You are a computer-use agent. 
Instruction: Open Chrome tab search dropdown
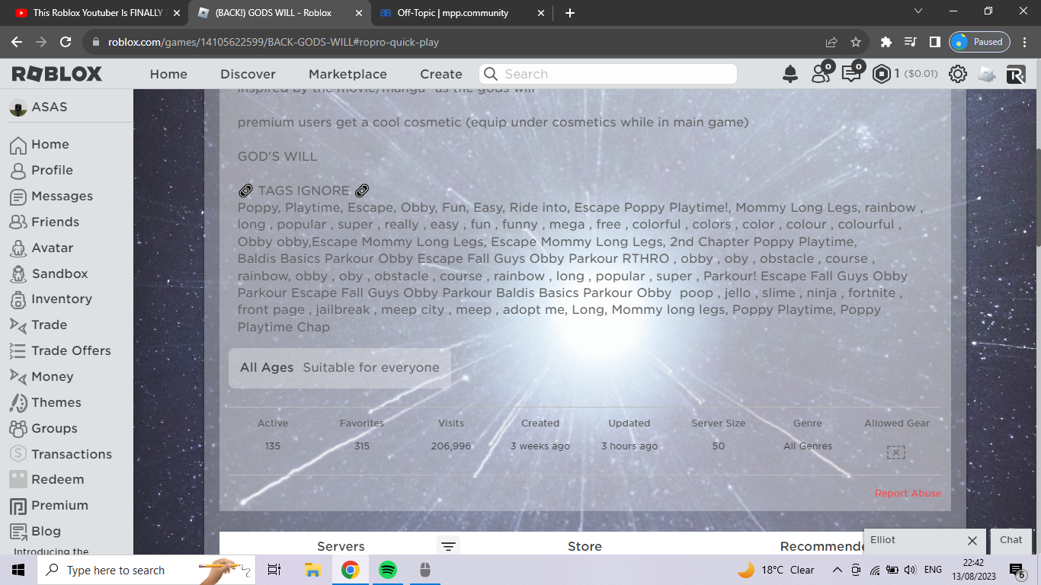coord(918,11)
